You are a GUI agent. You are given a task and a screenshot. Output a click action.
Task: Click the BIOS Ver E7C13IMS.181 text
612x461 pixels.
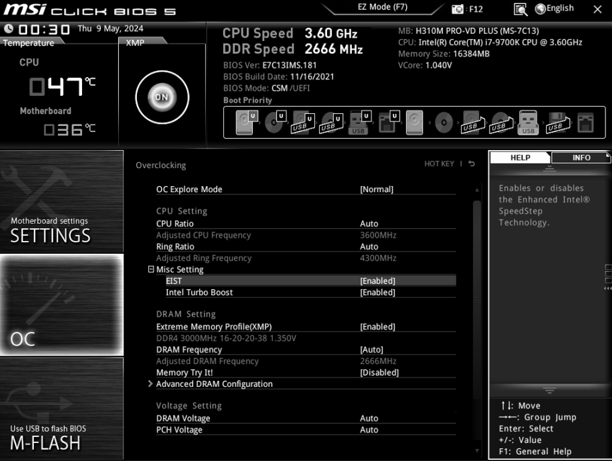(x=270, y=65)
